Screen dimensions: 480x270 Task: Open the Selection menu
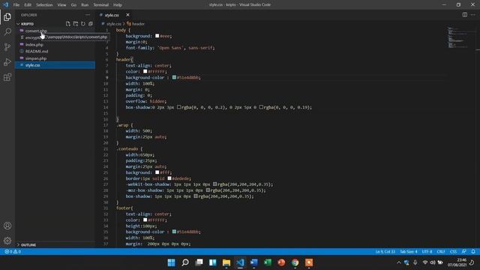[44, 4]
